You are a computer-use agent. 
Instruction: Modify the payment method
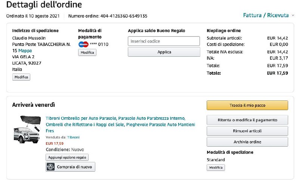pos(87,53)
